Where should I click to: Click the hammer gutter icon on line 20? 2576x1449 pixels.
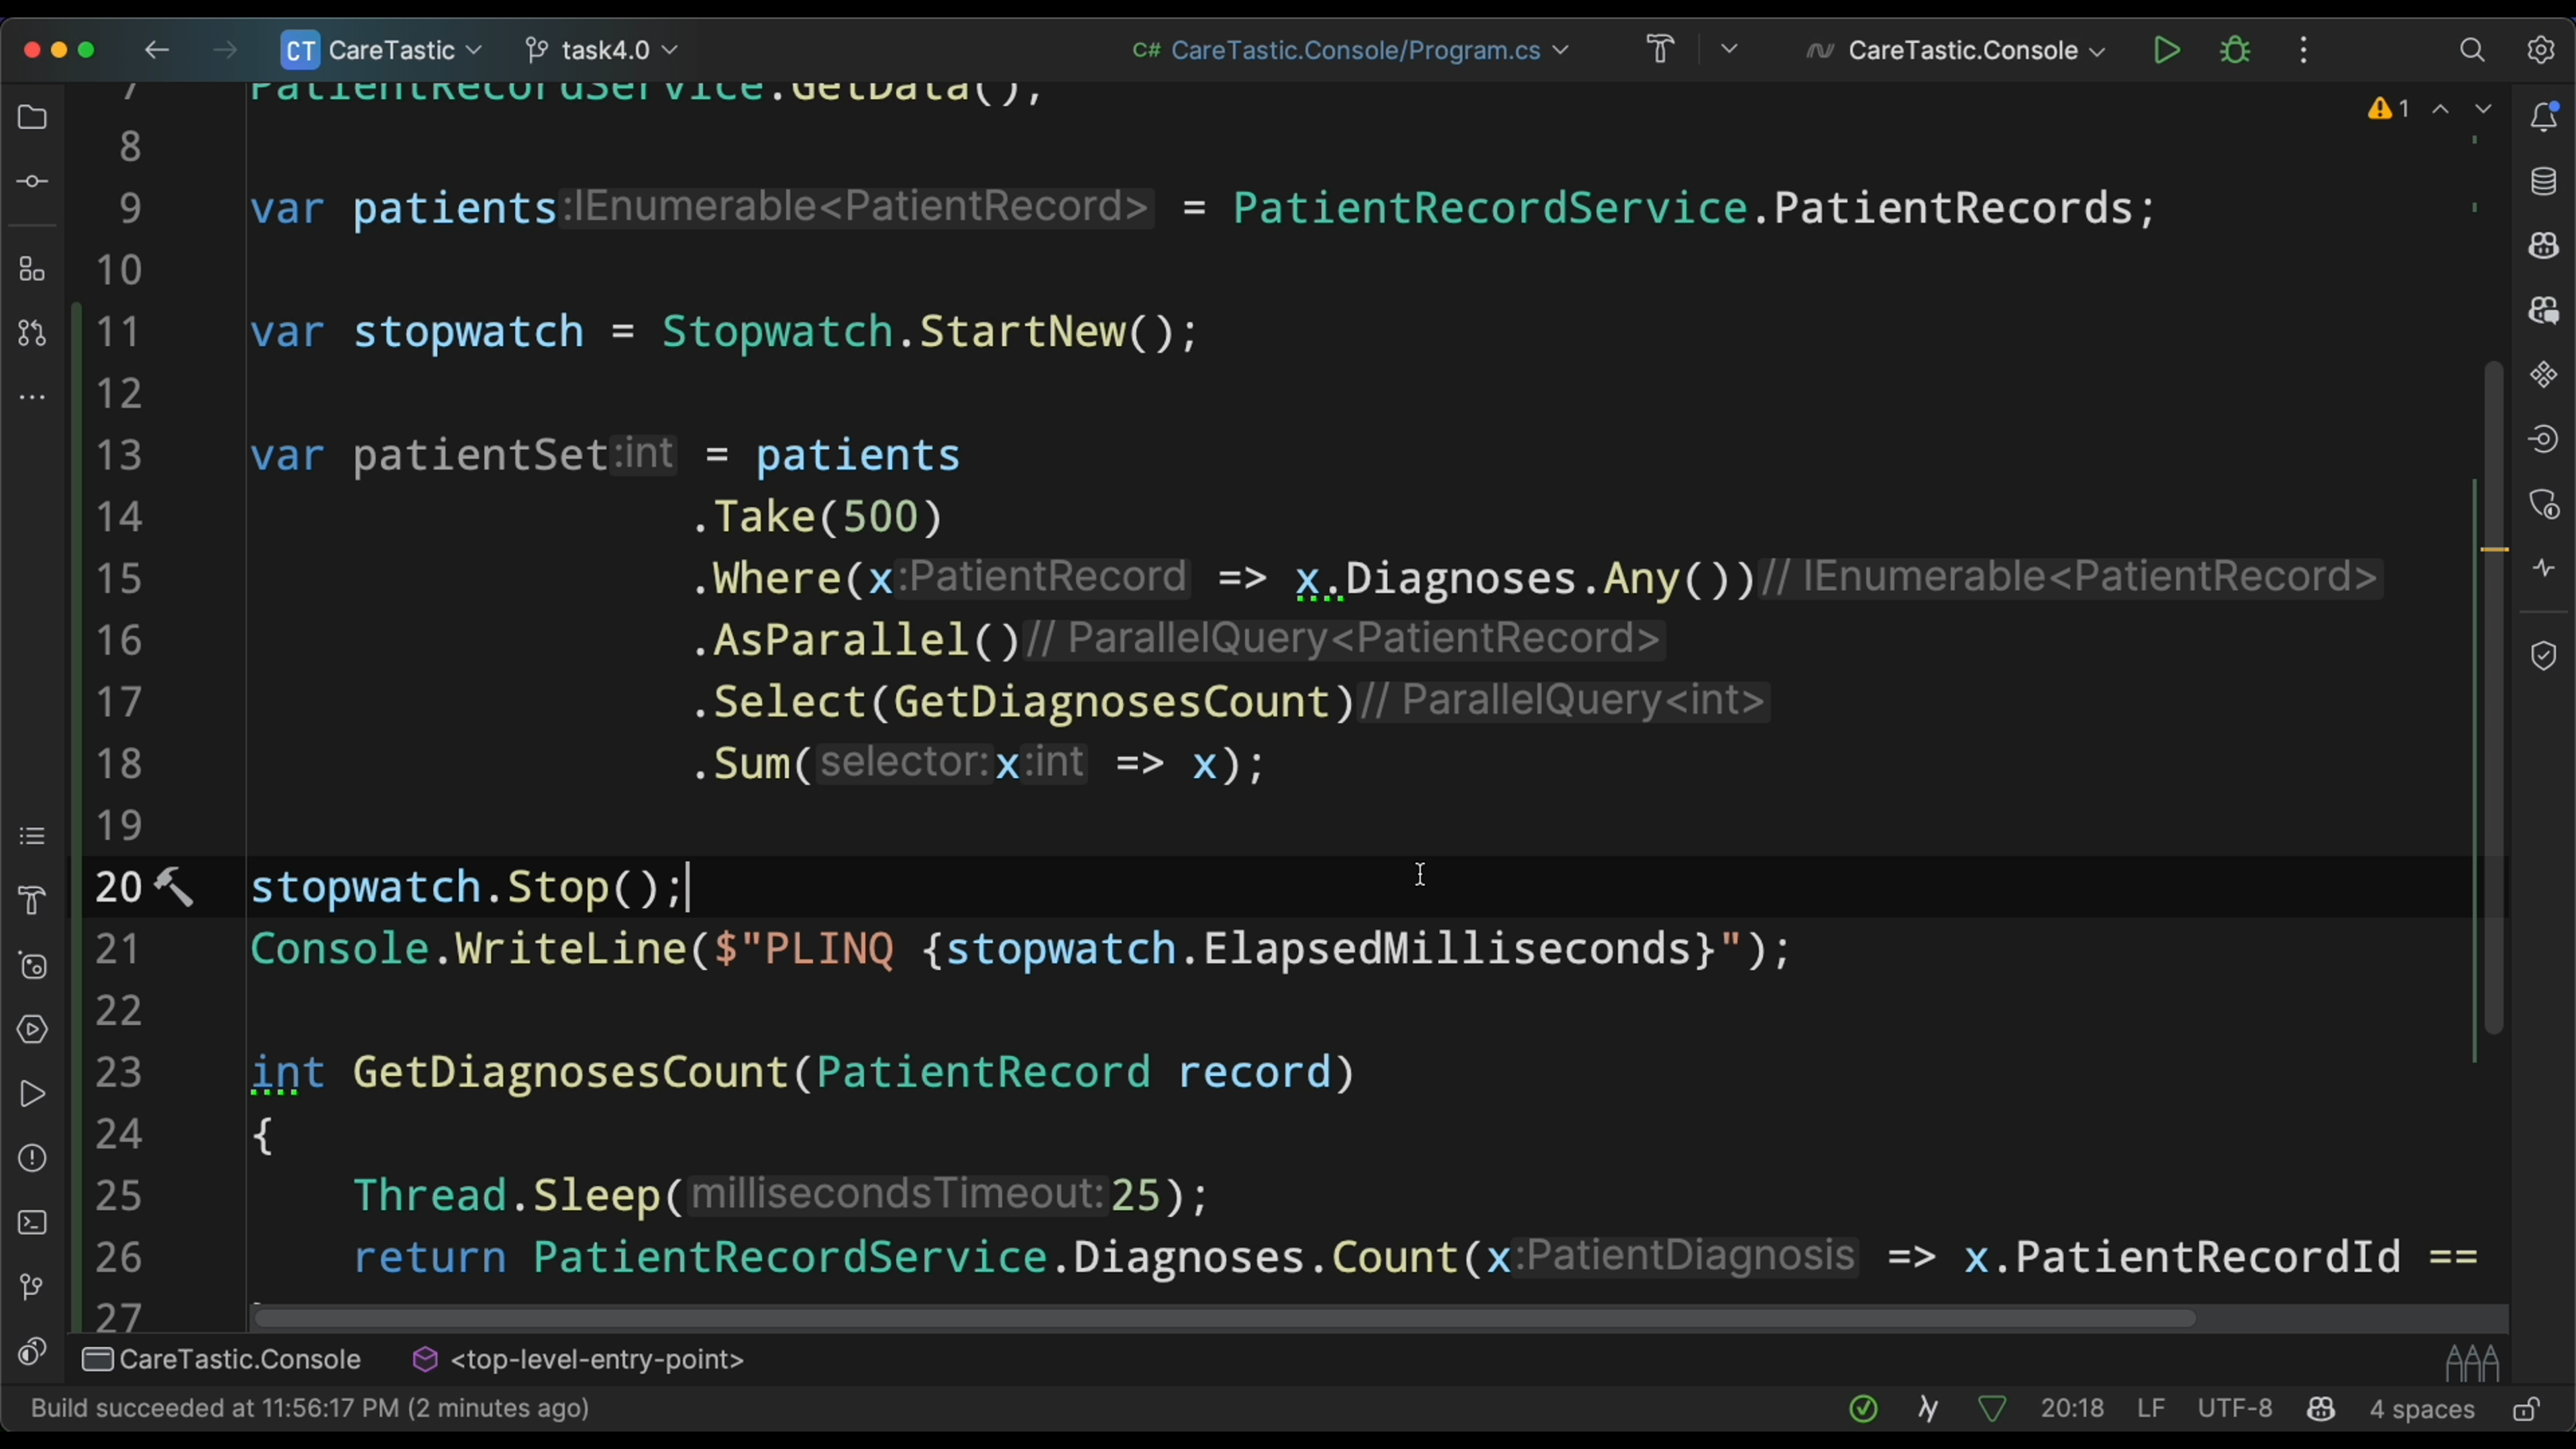click(174, 887)
